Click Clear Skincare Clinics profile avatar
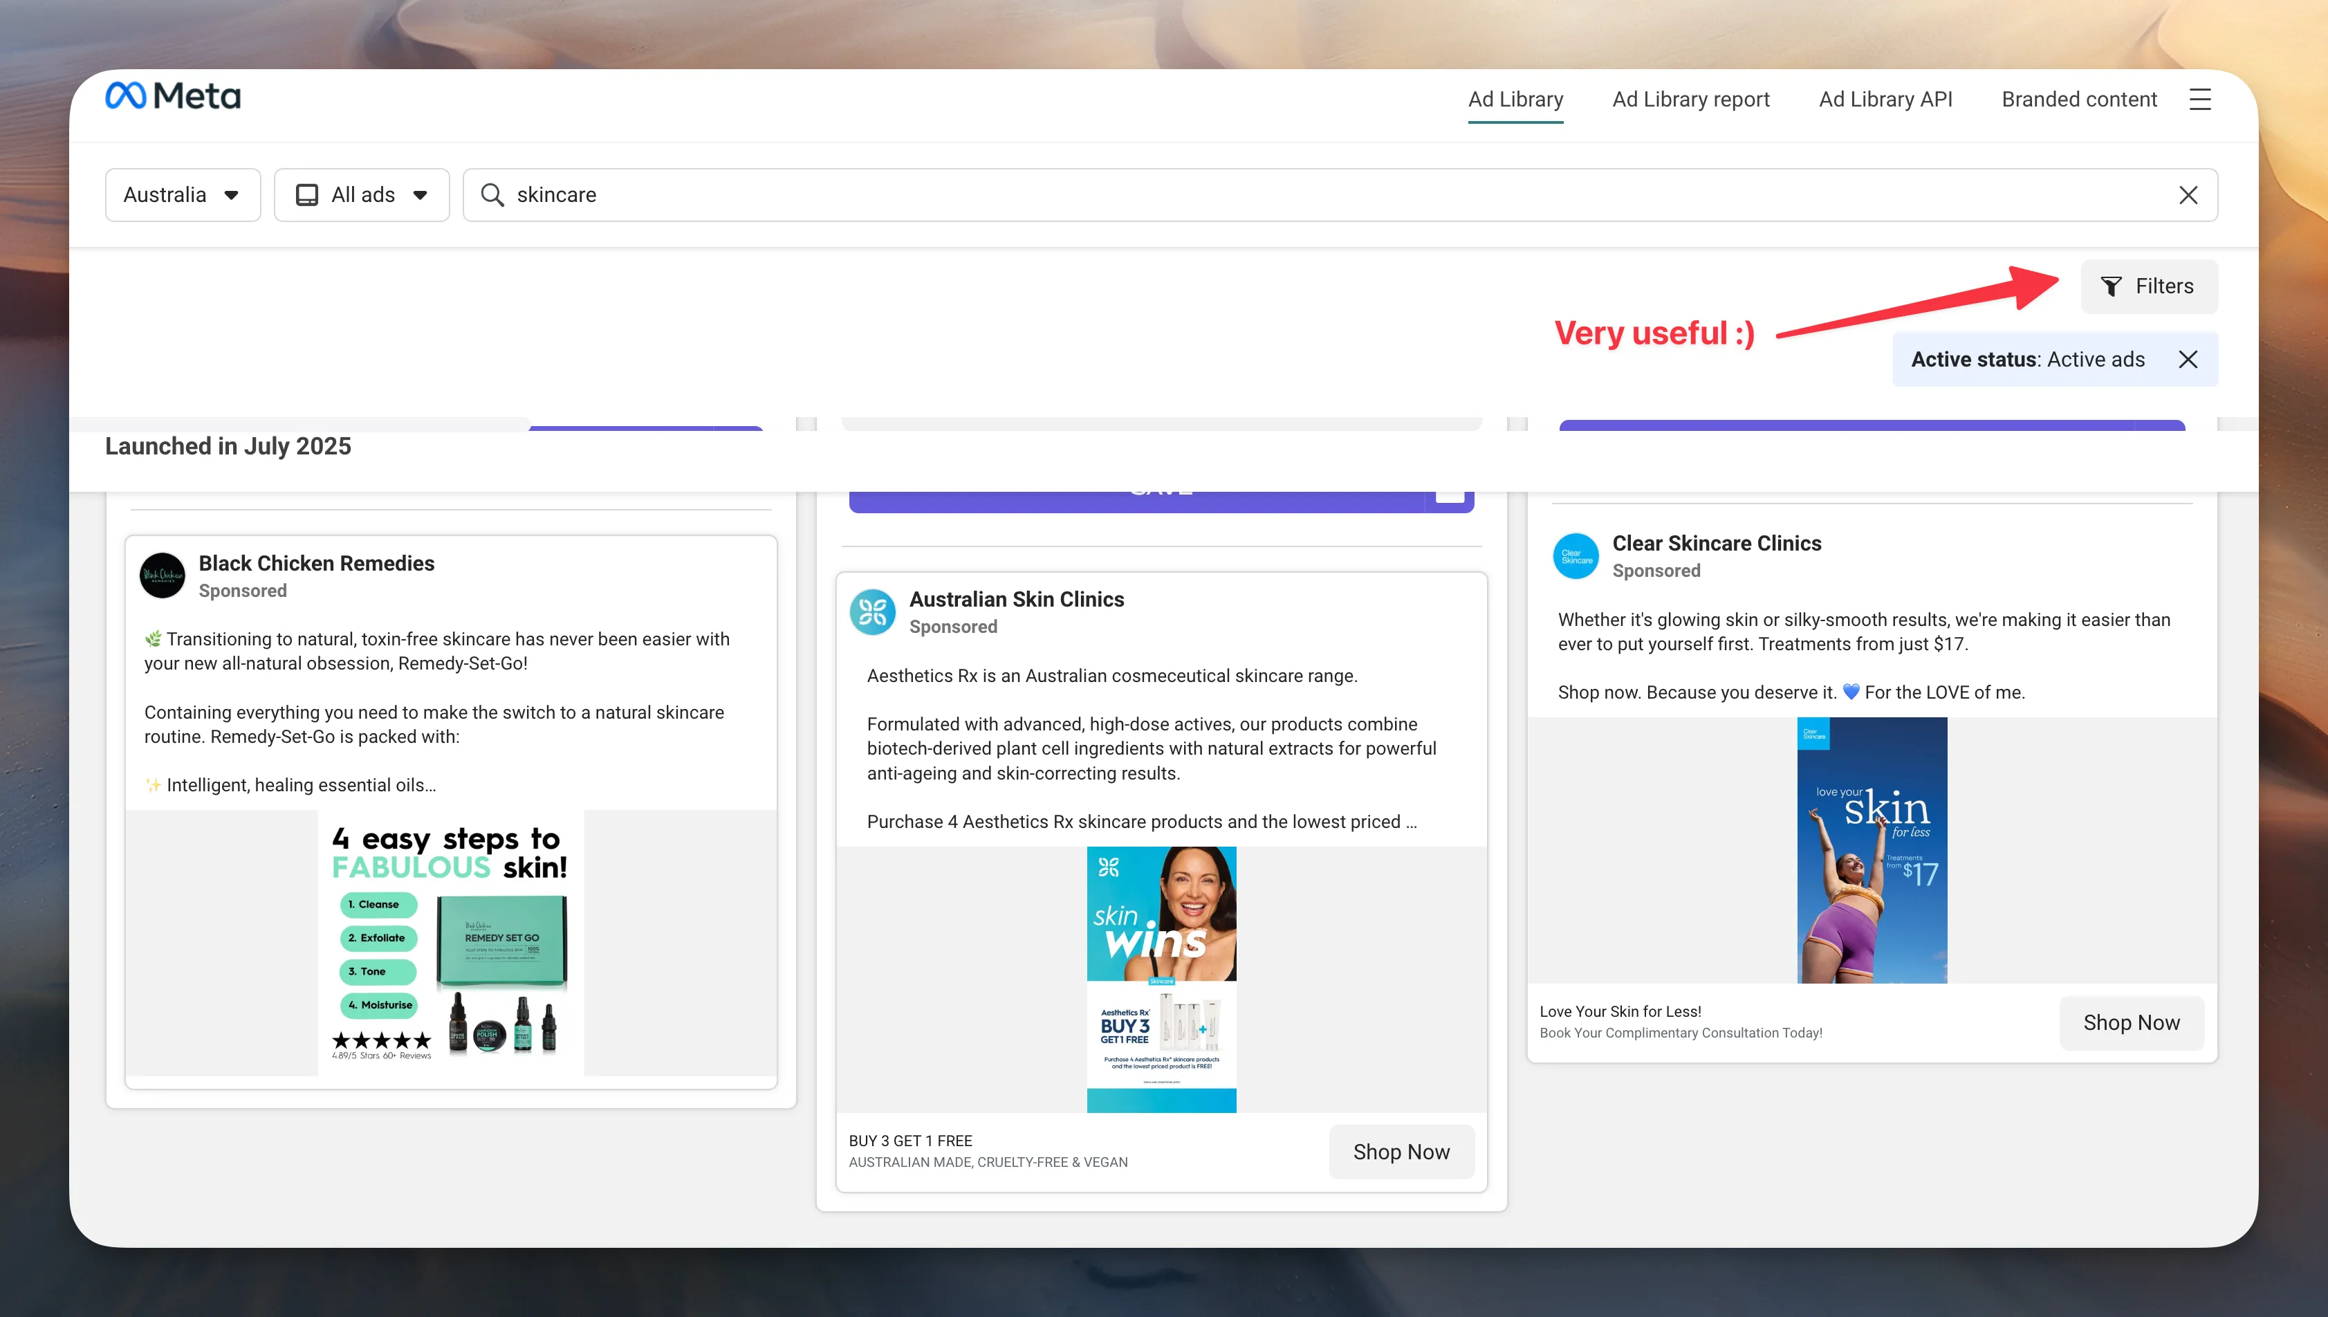The height and width of the screenshot is (1317, 2328). pos(1576,556)
